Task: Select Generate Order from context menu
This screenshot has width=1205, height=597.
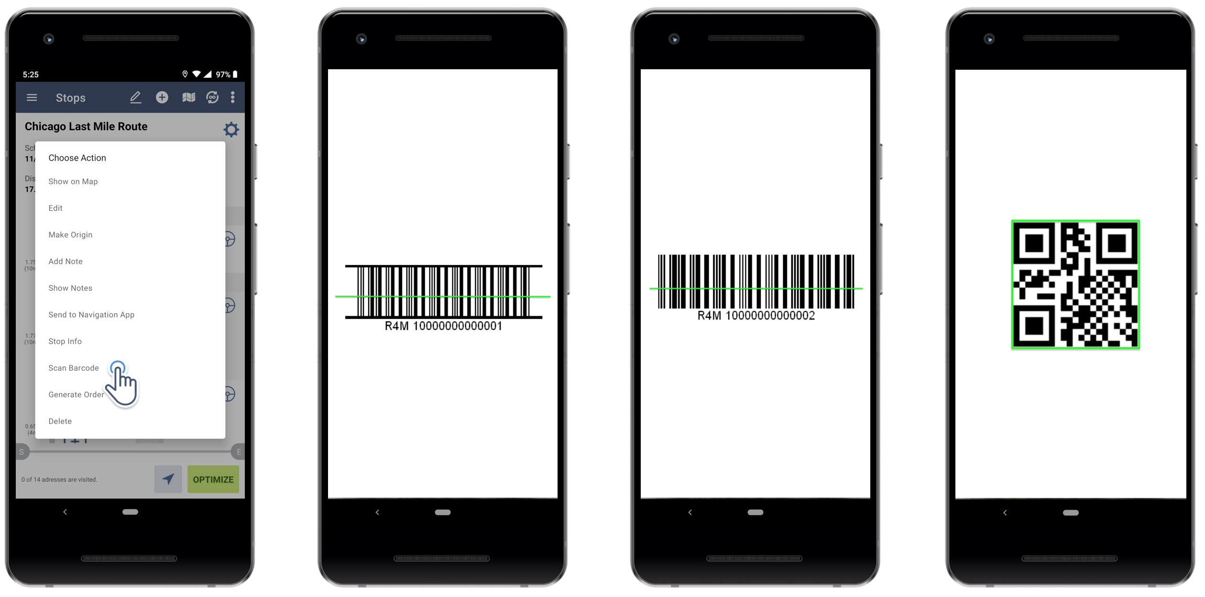Action: point(77,394)
